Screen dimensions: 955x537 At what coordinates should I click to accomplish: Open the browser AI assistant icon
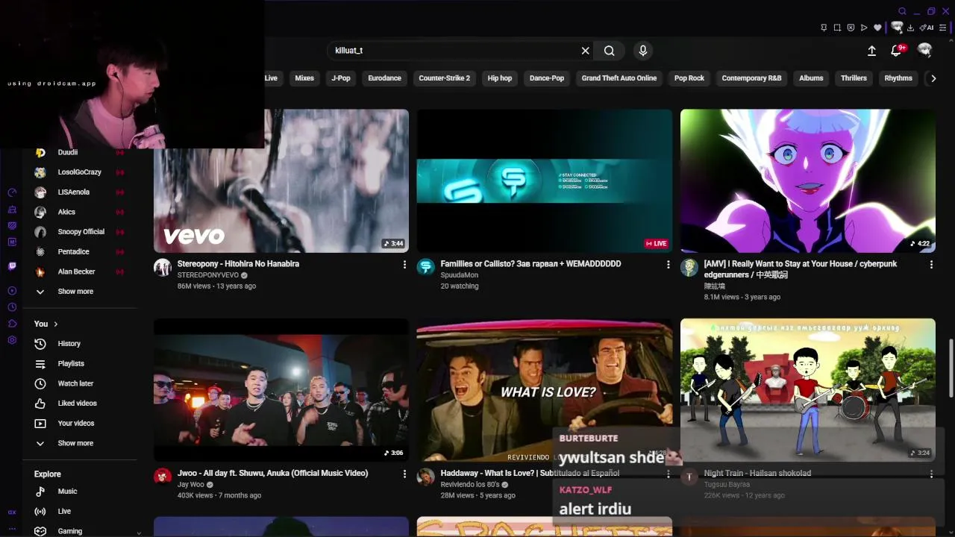927,28
